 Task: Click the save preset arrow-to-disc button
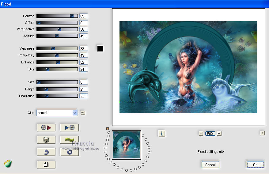[70, 127]
